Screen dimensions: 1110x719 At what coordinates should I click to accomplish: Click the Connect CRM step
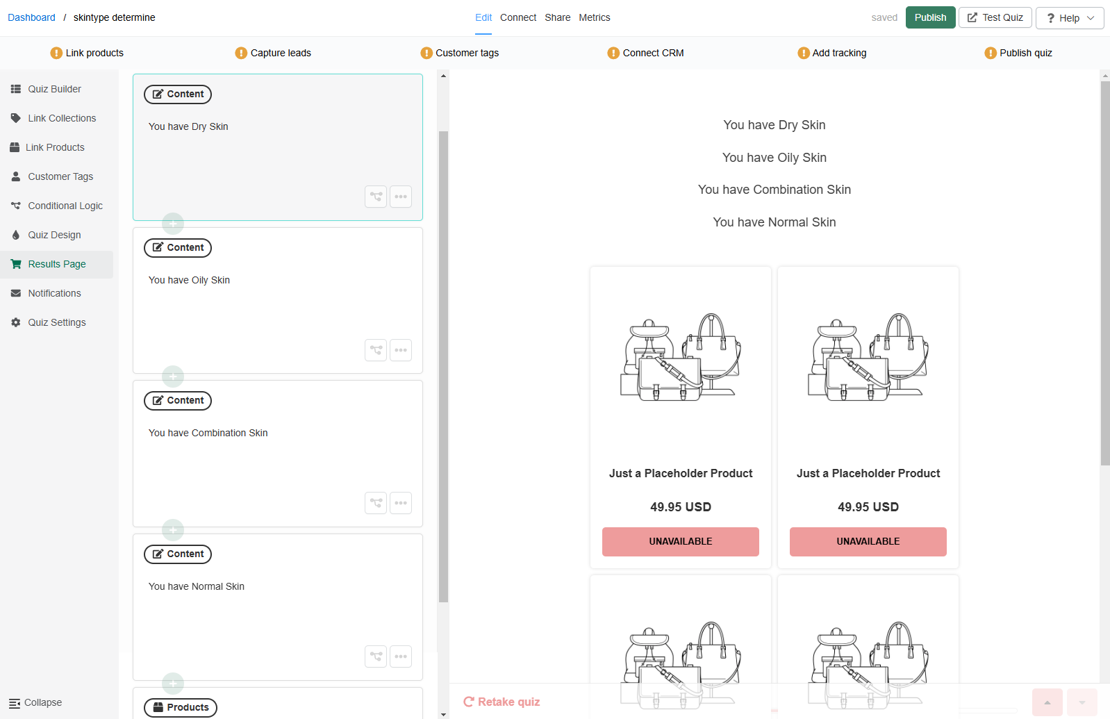(x=645, y=53)
